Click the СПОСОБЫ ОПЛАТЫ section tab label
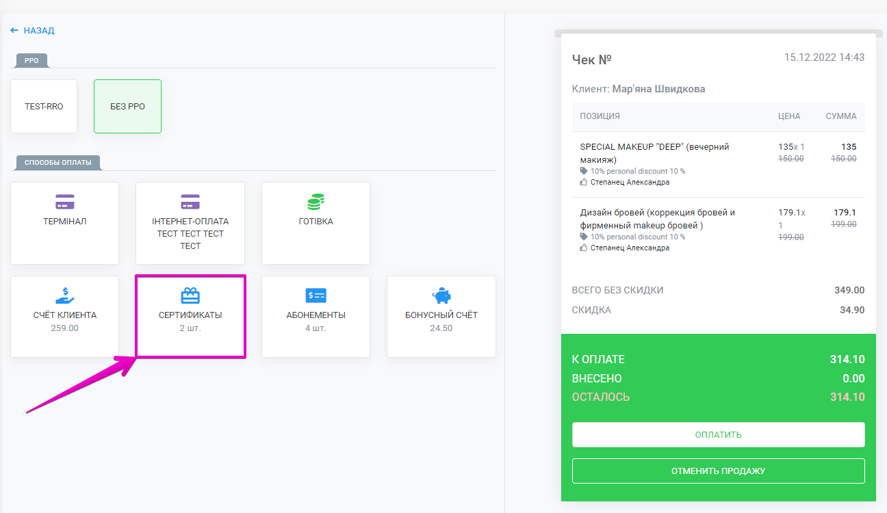The image size is (887, 513). [x=57, y=163]
